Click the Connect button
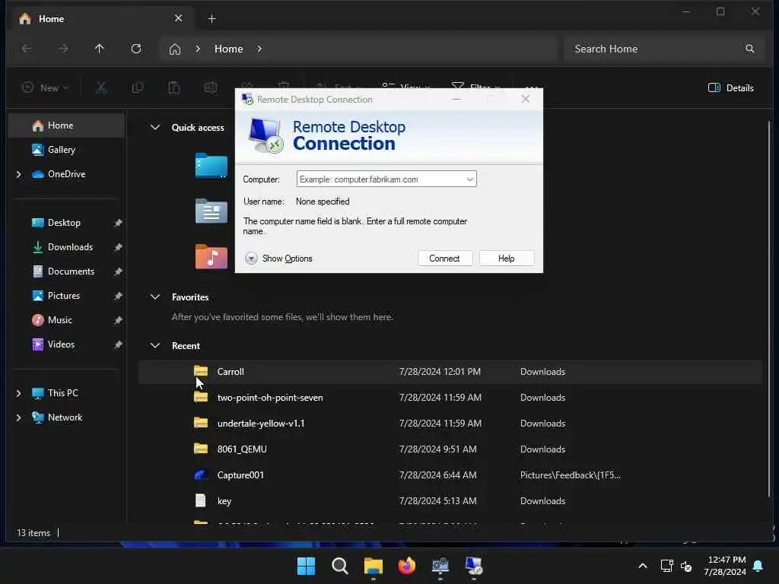This screenshot has width=779, height=584. (x=444, y=259)
